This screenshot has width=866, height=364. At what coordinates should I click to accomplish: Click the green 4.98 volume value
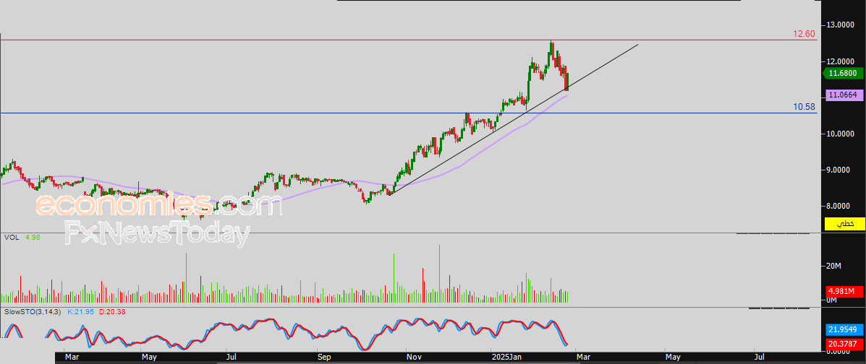click(33, 237)
